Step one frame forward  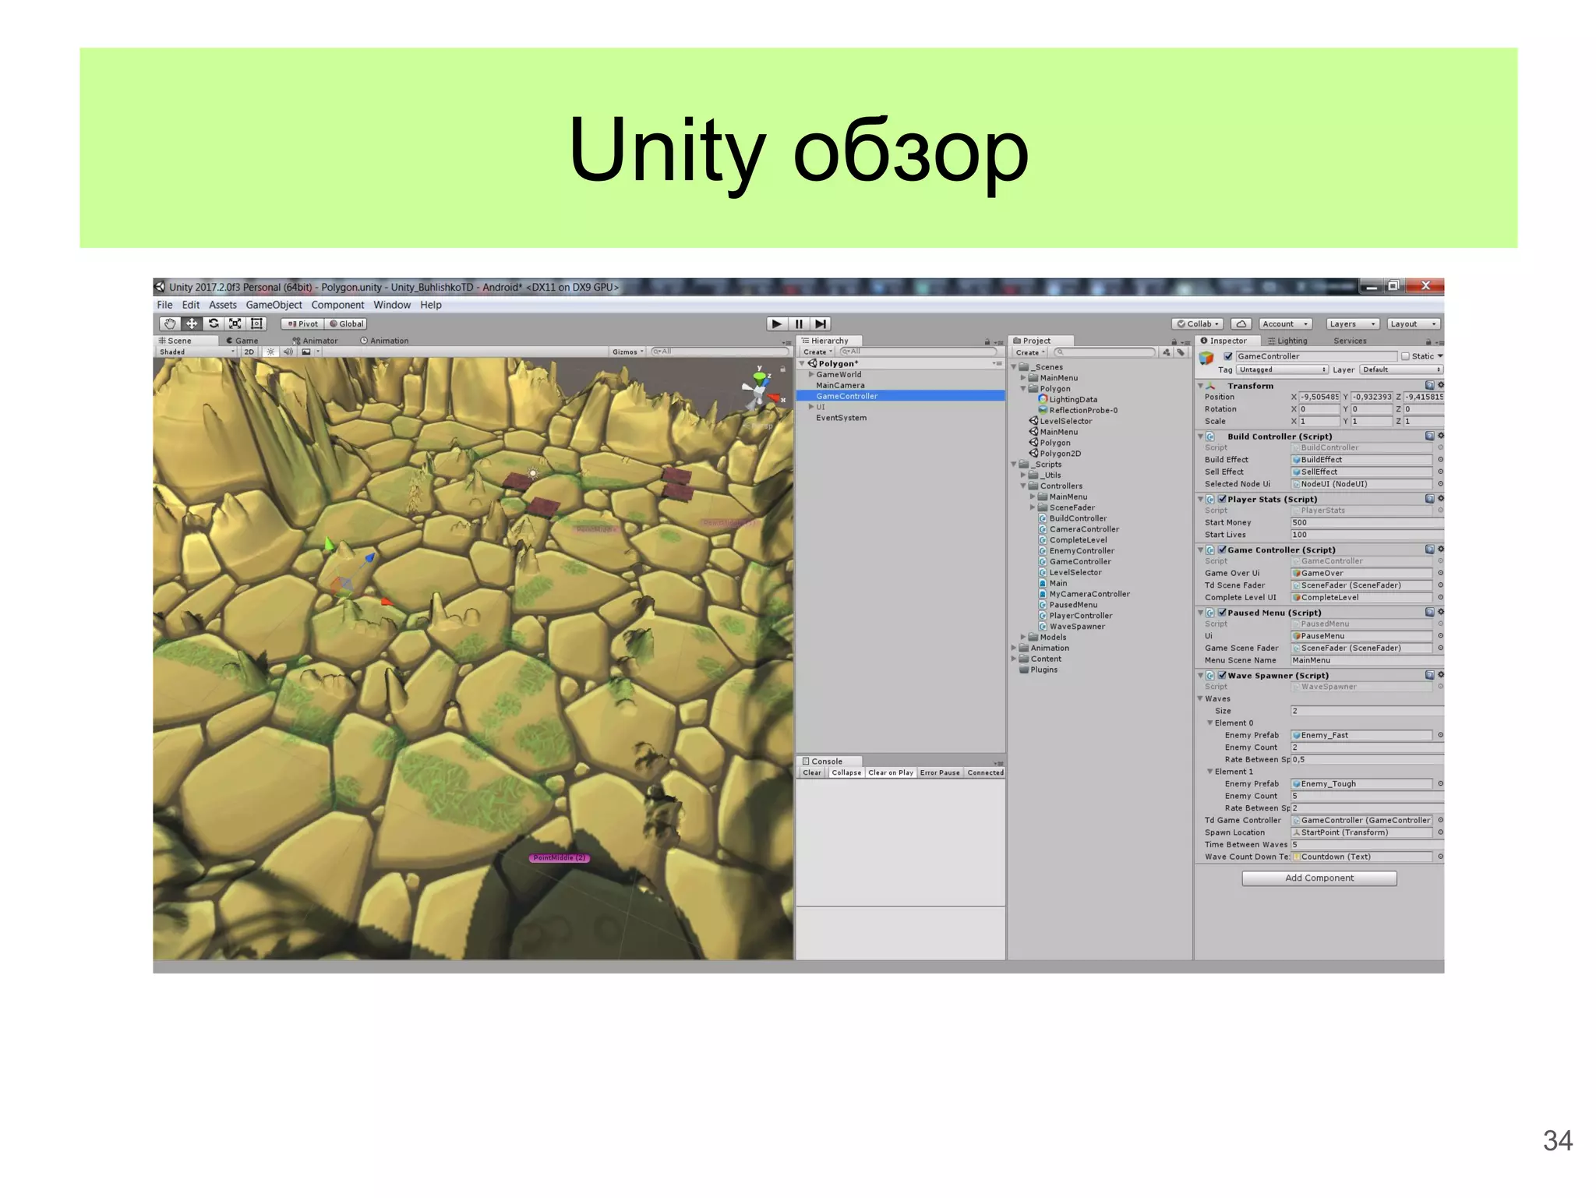point(821,323)
